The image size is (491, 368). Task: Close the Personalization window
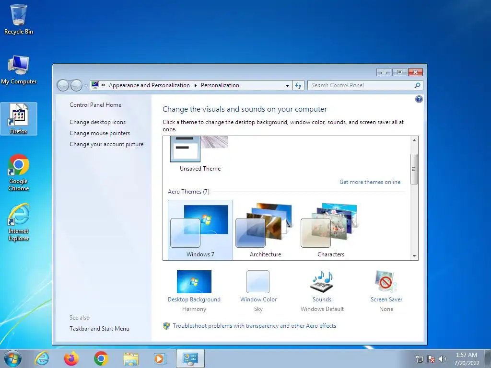tap(415, 72)
